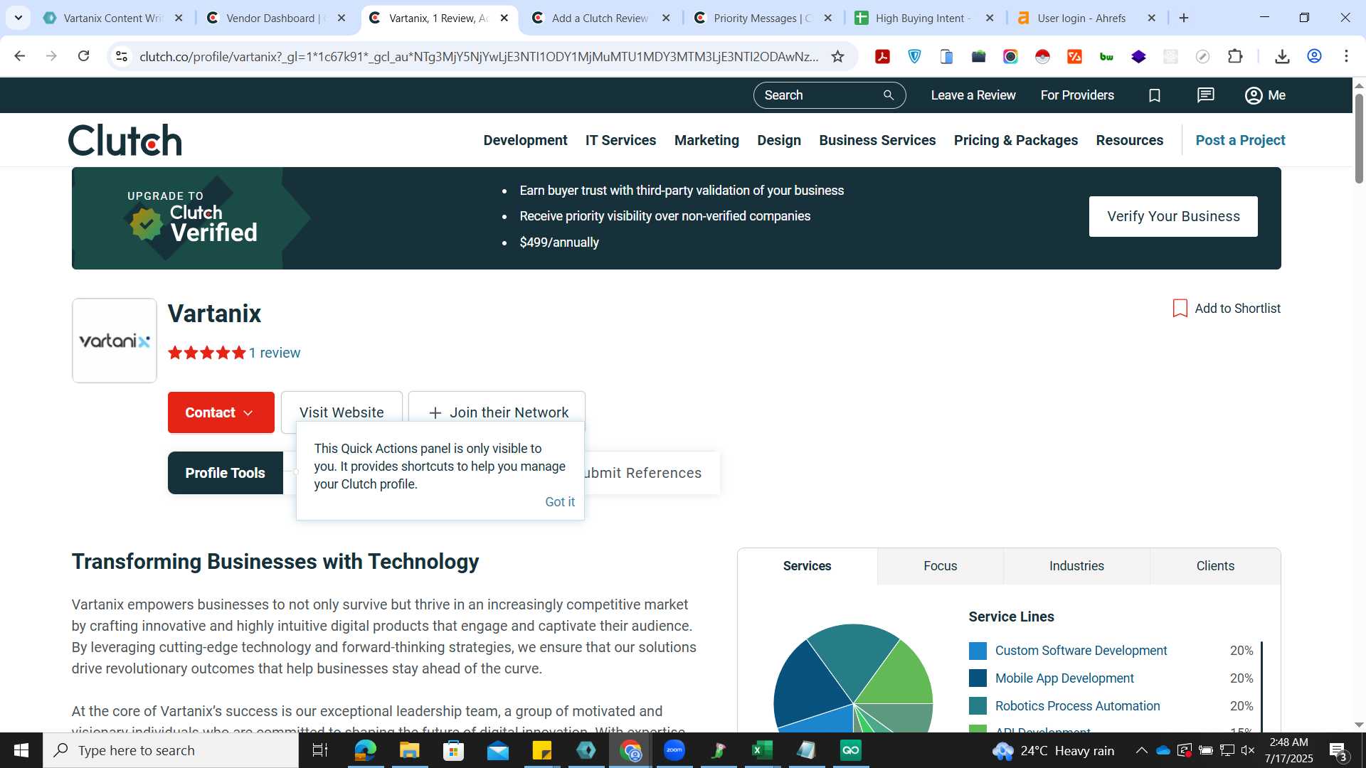1366x768 pixels.
Task: Open Chrome profile icon
Action: point(1314,56)
